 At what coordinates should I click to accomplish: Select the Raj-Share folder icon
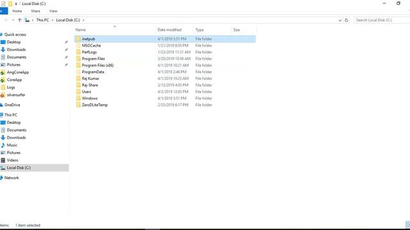click(78, 85)
